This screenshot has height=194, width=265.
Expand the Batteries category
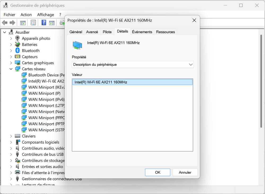pos(11,45)
